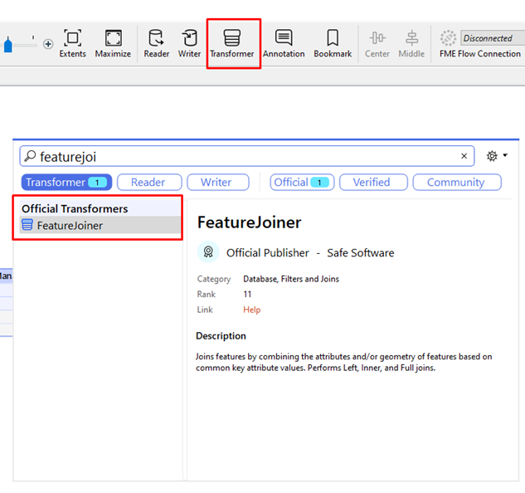Click the search magnifier icon
Screen dimensions: 525x493
pos(31,156)
